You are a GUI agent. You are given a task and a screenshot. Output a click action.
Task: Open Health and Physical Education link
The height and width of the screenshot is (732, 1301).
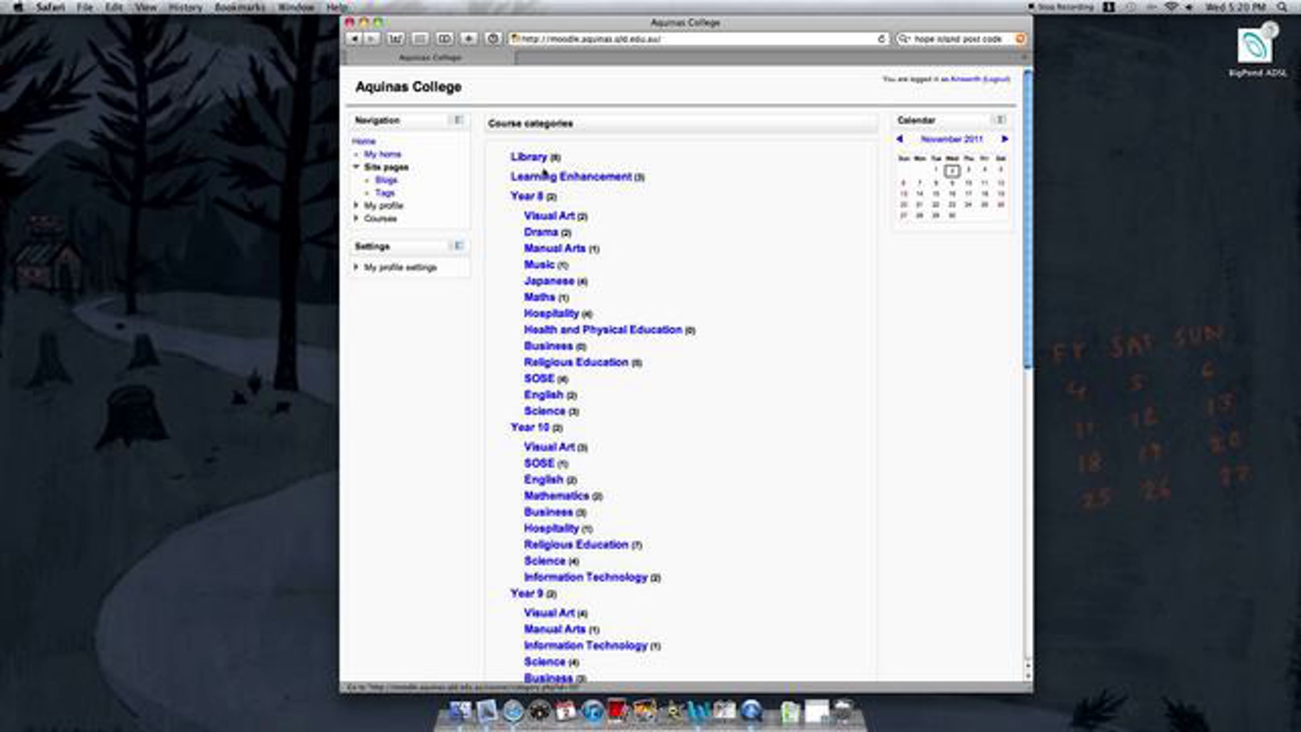pyautogui.click(x=603, y=330)
